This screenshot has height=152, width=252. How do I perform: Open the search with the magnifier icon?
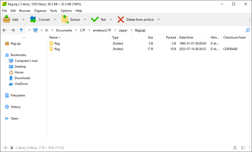247,30
